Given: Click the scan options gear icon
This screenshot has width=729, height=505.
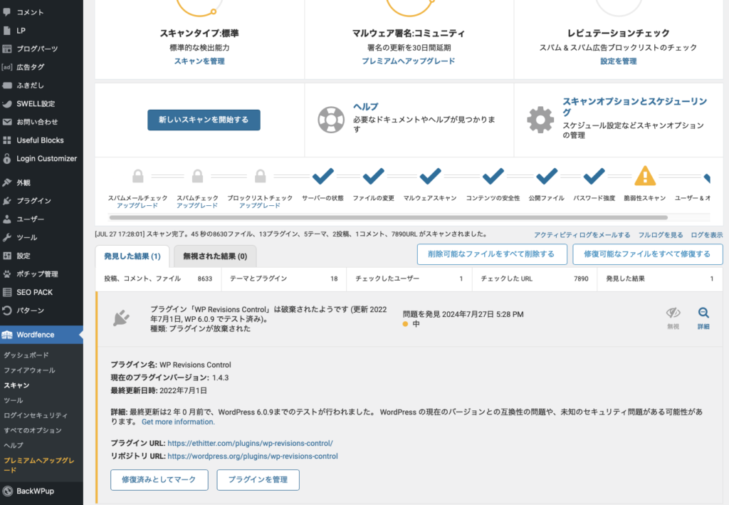Looking at the screenshot, I should [540, 120].
